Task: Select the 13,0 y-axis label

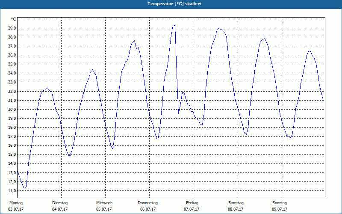Action: [12, 172]
